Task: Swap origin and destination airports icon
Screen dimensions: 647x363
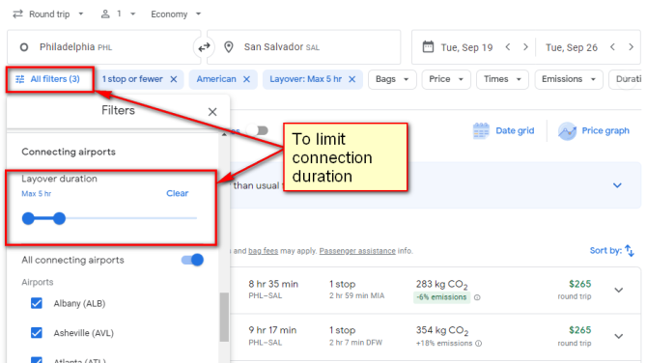Action: click(x=204, y=47)
